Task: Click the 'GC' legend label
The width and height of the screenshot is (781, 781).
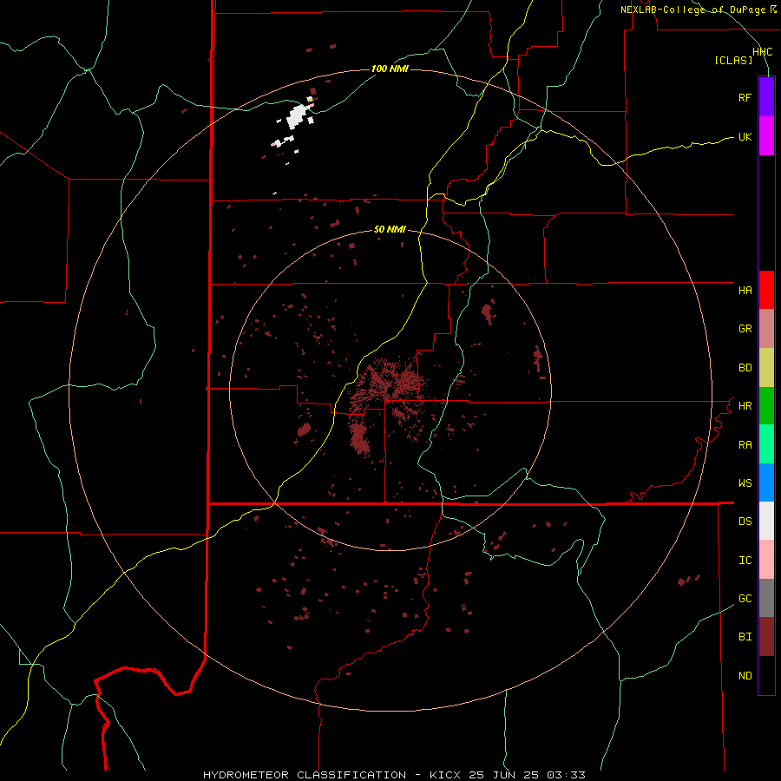Action: 745,599
